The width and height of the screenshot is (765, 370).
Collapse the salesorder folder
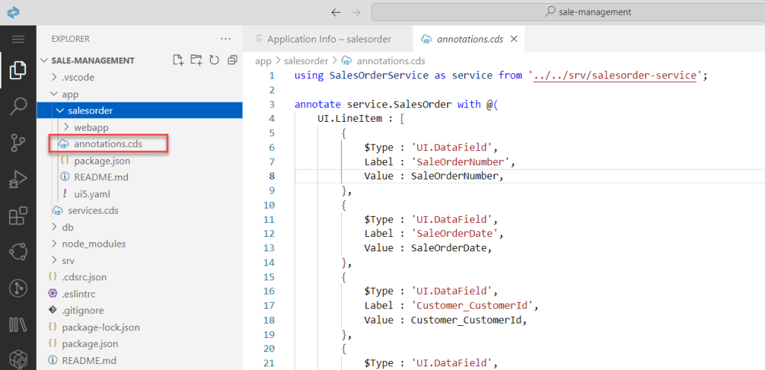[90, 111]
